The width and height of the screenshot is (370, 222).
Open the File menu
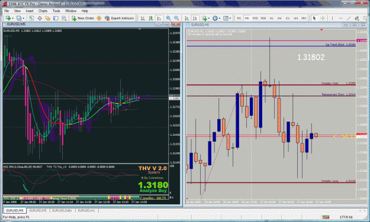[7, 11]
